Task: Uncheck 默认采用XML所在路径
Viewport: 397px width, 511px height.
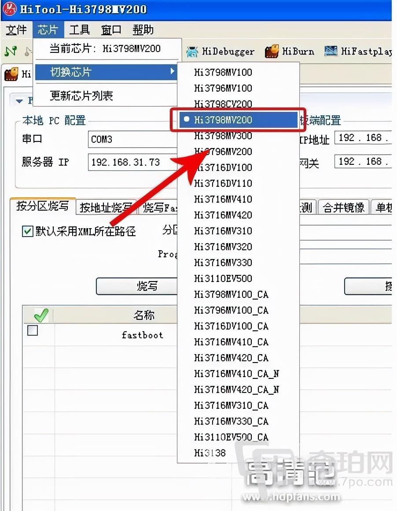Action: [x=27, y=231]
